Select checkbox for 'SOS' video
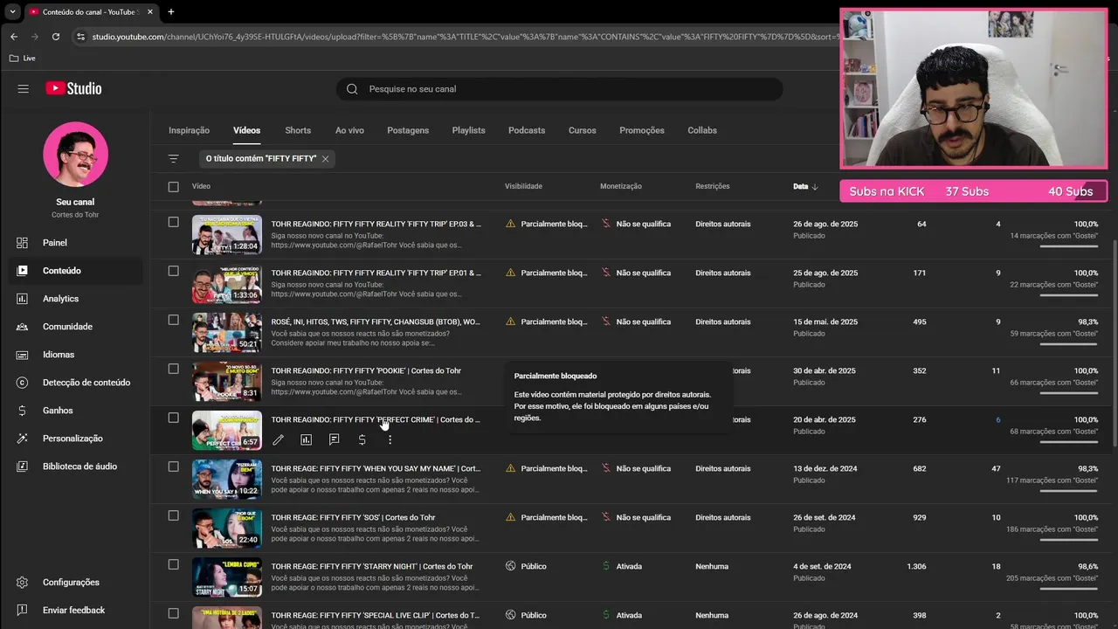The height and width of the screenshot is (629, 1118). tap(173, 515)
